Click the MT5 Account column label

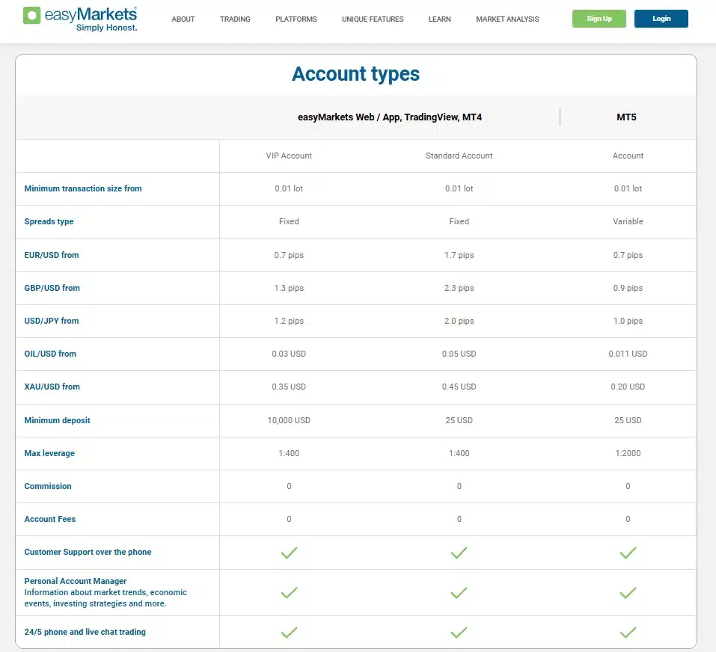tap(628, 156)
